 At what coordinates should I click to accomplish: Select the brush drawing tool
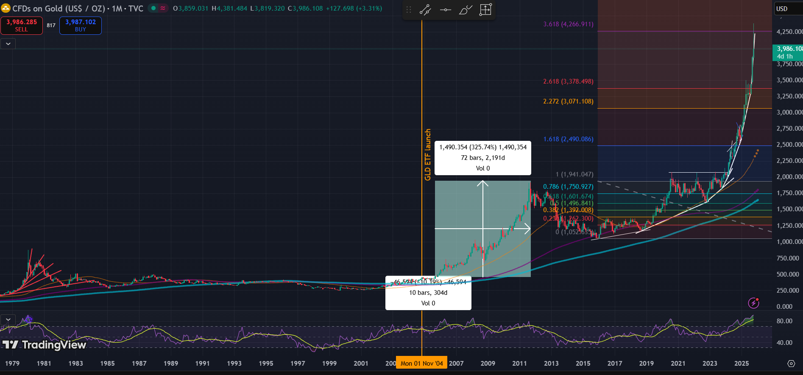click(x=466, y=10)
